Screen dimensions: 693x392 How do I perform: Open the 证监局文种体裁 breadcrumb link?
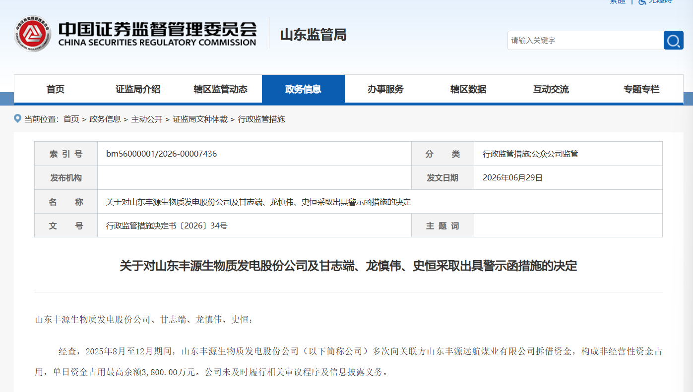[x=200, y=119]
